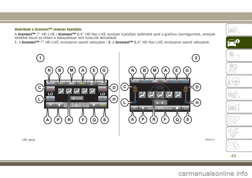
Task: Select bi-level face and floor airflow, panel 2
Action: click(151, 95)
